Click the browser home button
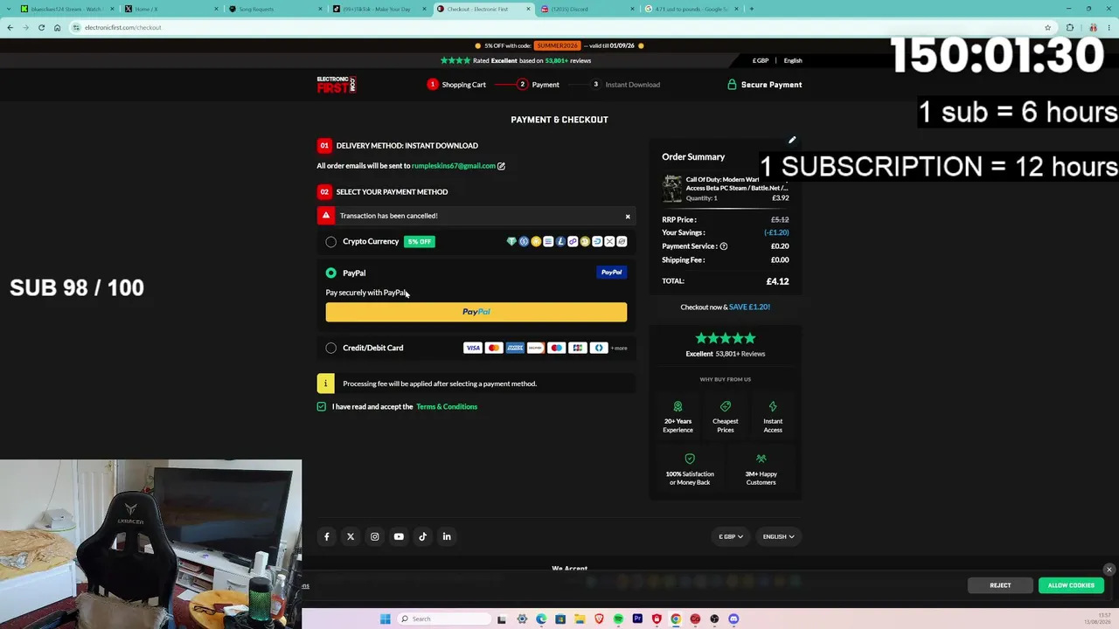This screenshot has width=1119, height=629. click(57, 27)
